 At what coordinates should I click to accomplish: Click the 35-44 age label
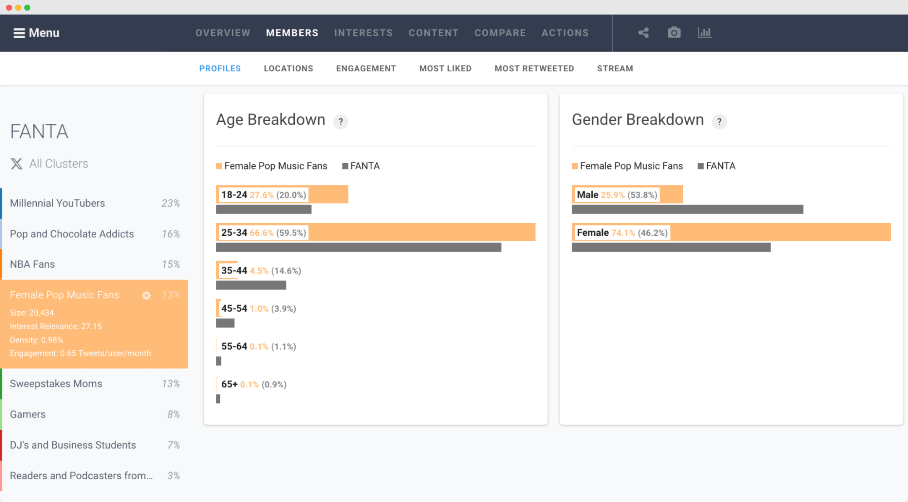click(x=234, y=271)
